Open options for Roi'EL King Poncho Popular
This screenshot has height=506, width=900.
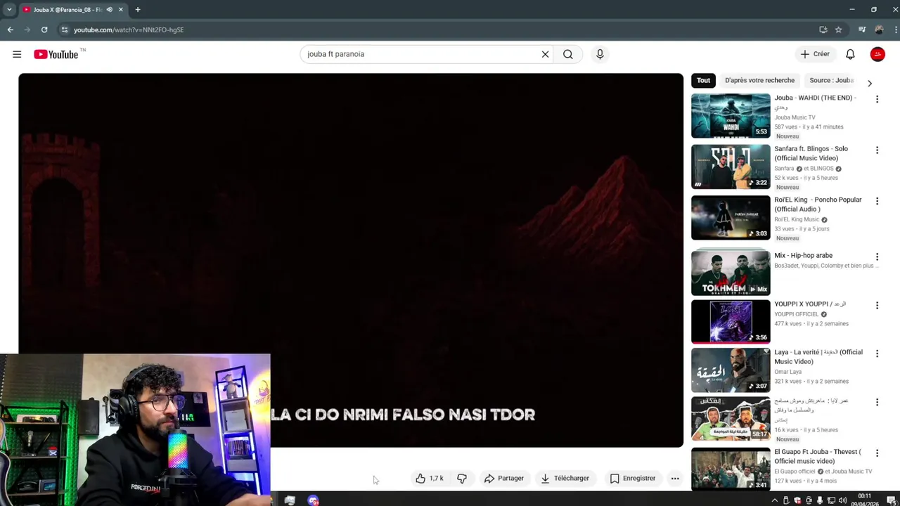[x=877, y=201]
